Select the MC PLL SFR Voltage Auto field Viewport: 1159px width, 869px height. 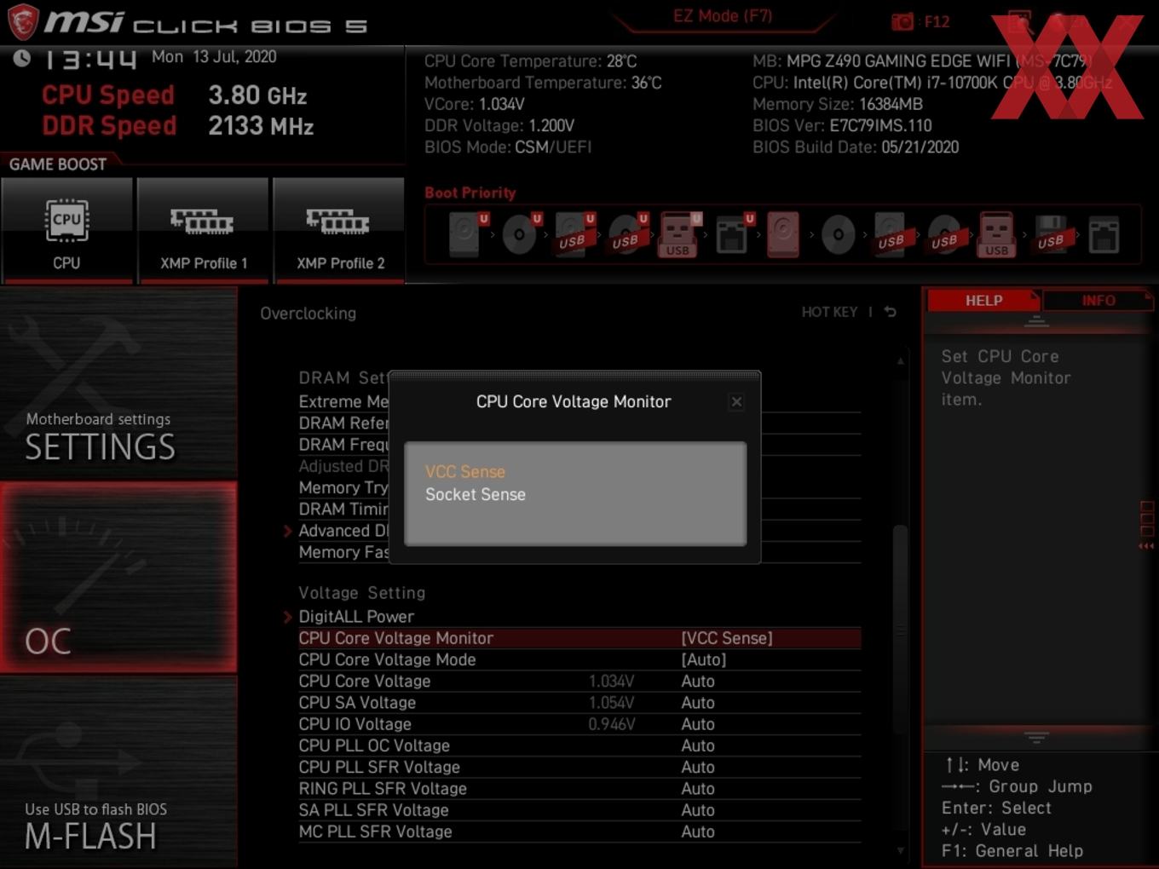pos(698,832)
